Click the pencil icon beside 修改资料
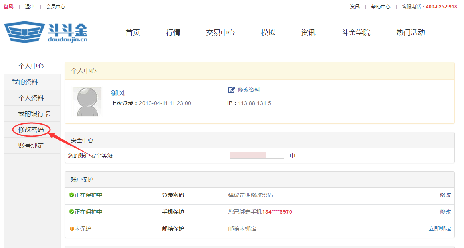This screenshot has height=248, width=464. click(232, 90)
